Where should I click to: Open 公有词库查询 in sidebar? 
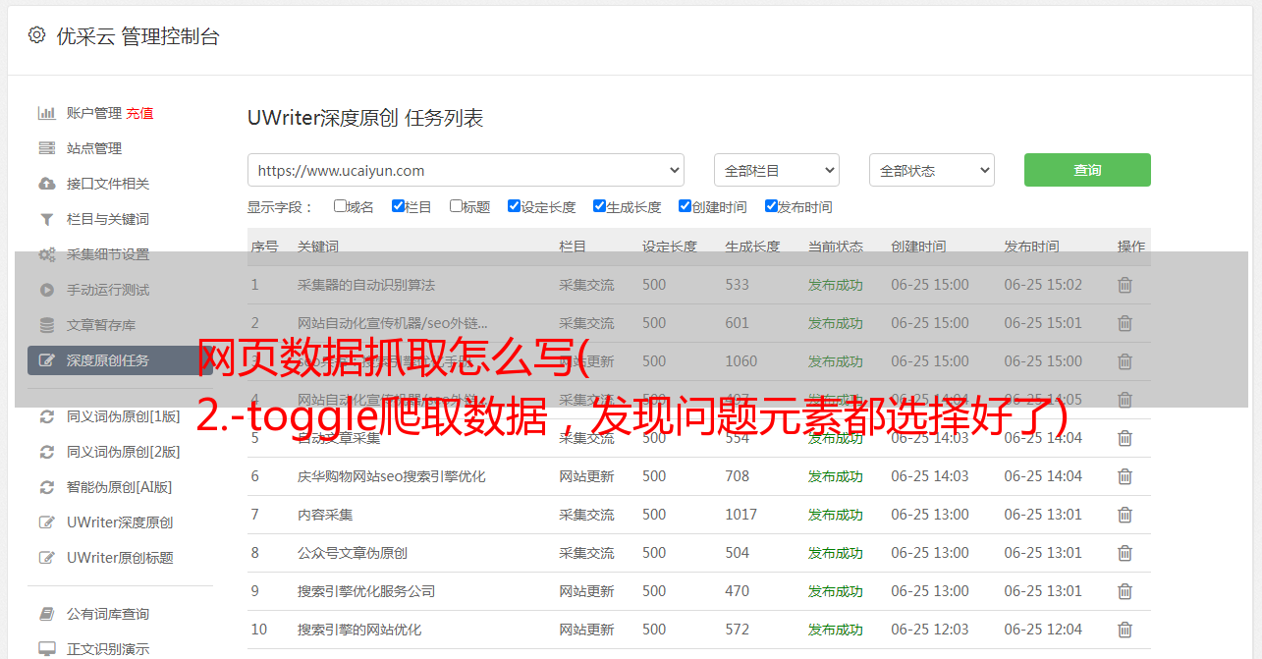pyautogui.click(x=108, y=614)
